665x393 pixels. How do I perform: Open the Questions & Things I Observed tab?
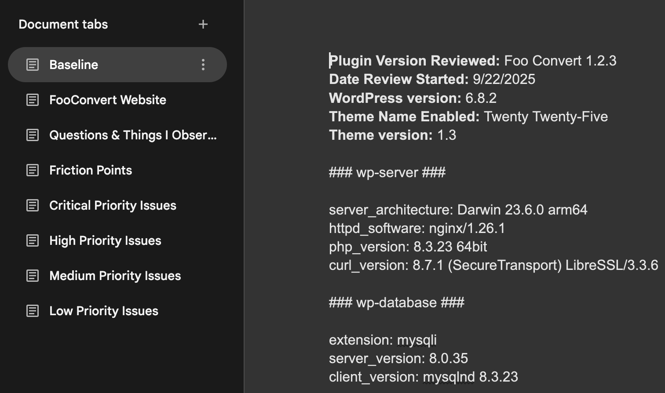133,135
